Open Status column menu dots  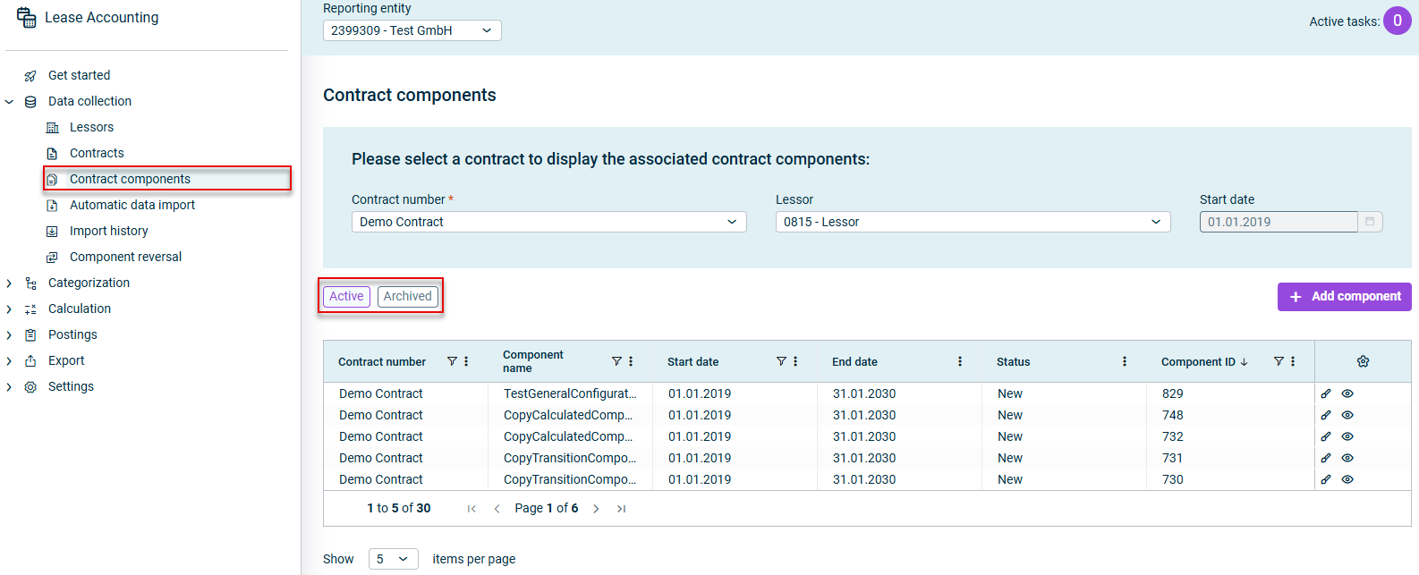[1125, 361]
